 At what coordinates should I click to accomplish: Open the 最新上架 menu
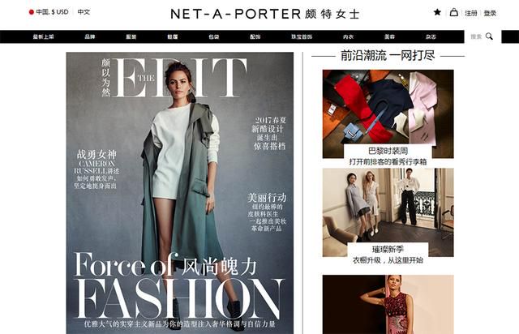click(43, 36)
